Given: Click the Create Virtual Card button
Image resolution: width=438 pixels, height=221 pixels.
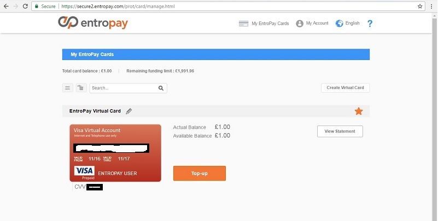Looking at the screenshot, I should pos(345,88).
